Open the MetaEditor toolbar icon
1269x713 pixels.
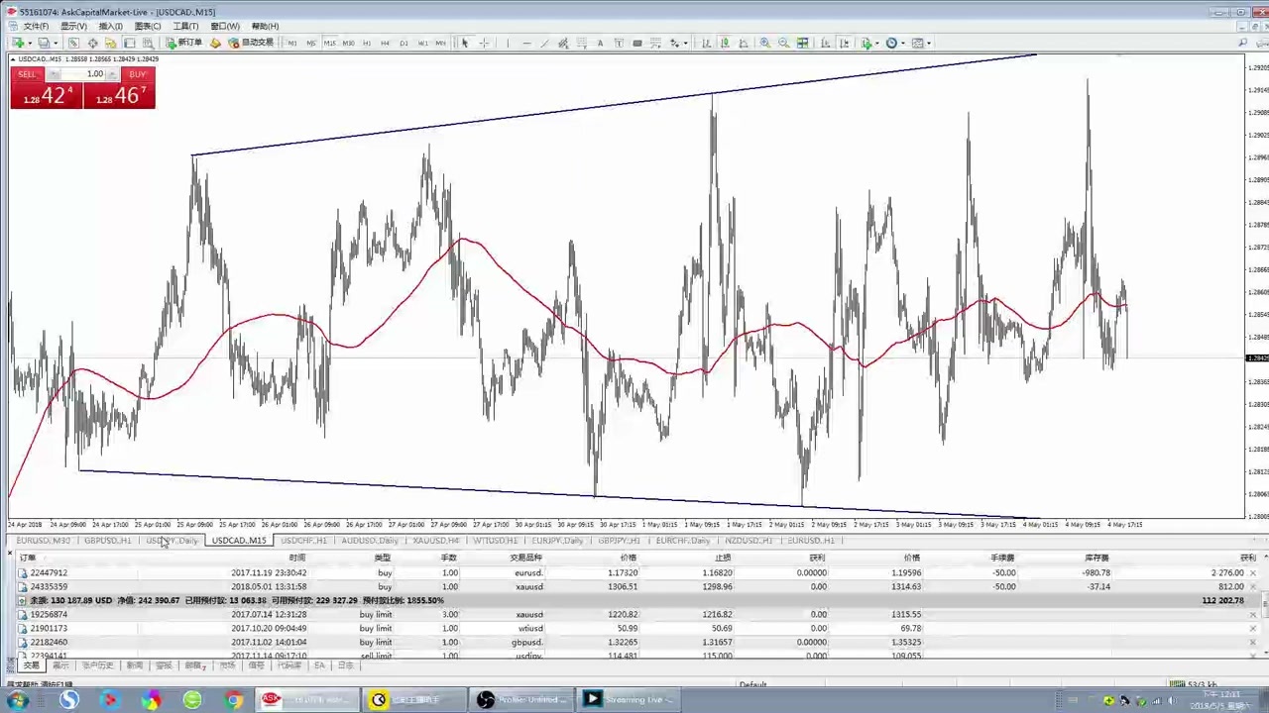(x=215, y=43)
